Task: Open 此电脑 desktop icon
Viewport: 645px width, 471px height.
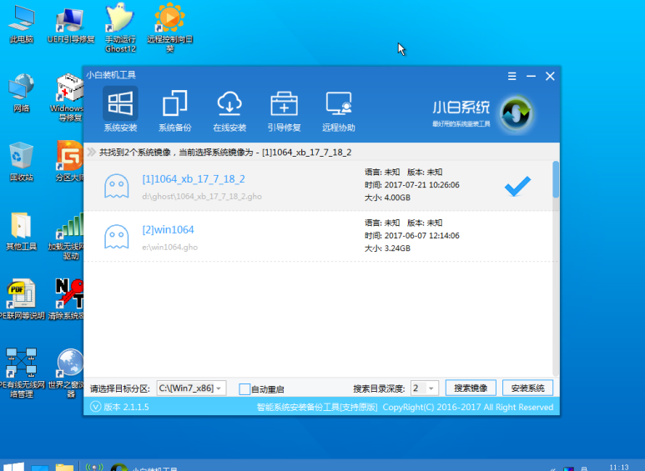Action: tap(22, 25)
